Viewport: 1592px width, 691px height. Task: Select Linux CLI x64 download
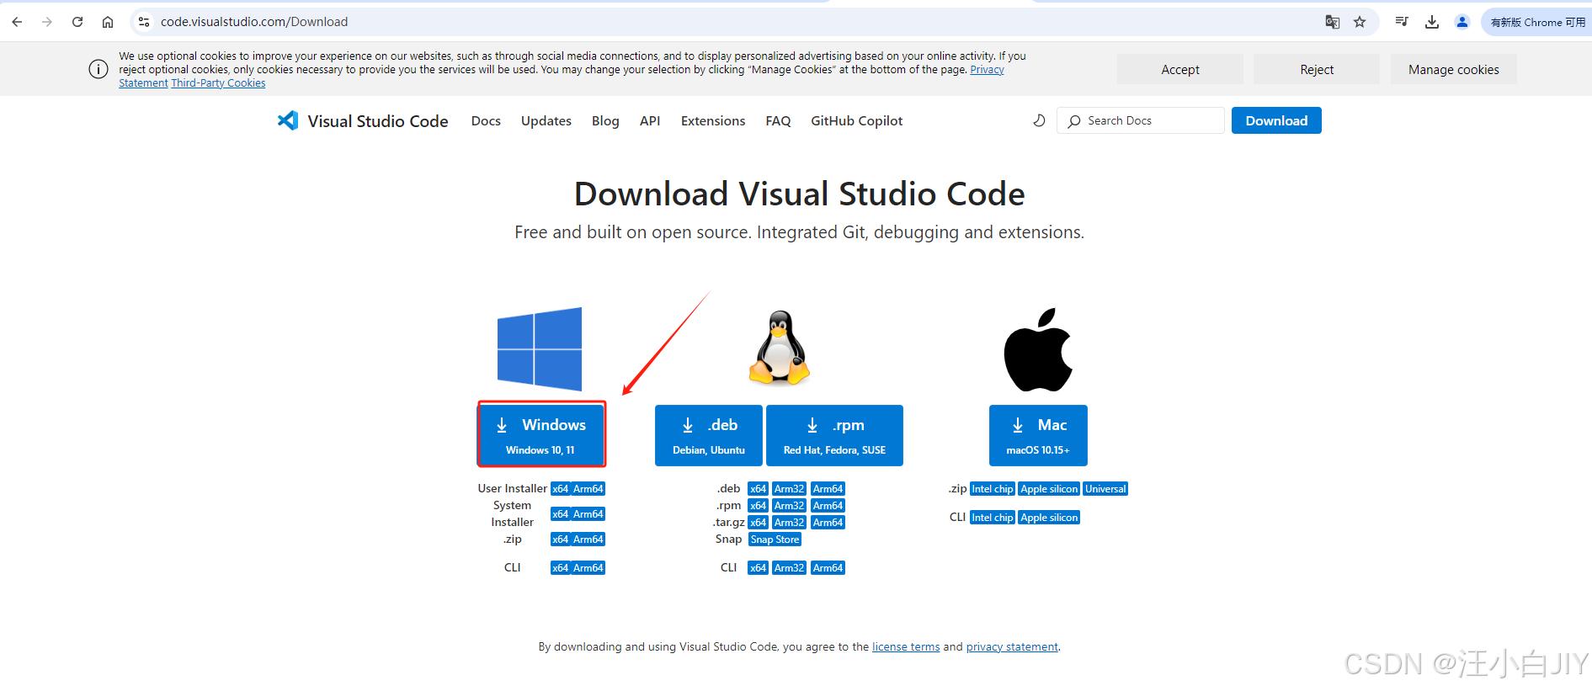[x=758, y=568]
